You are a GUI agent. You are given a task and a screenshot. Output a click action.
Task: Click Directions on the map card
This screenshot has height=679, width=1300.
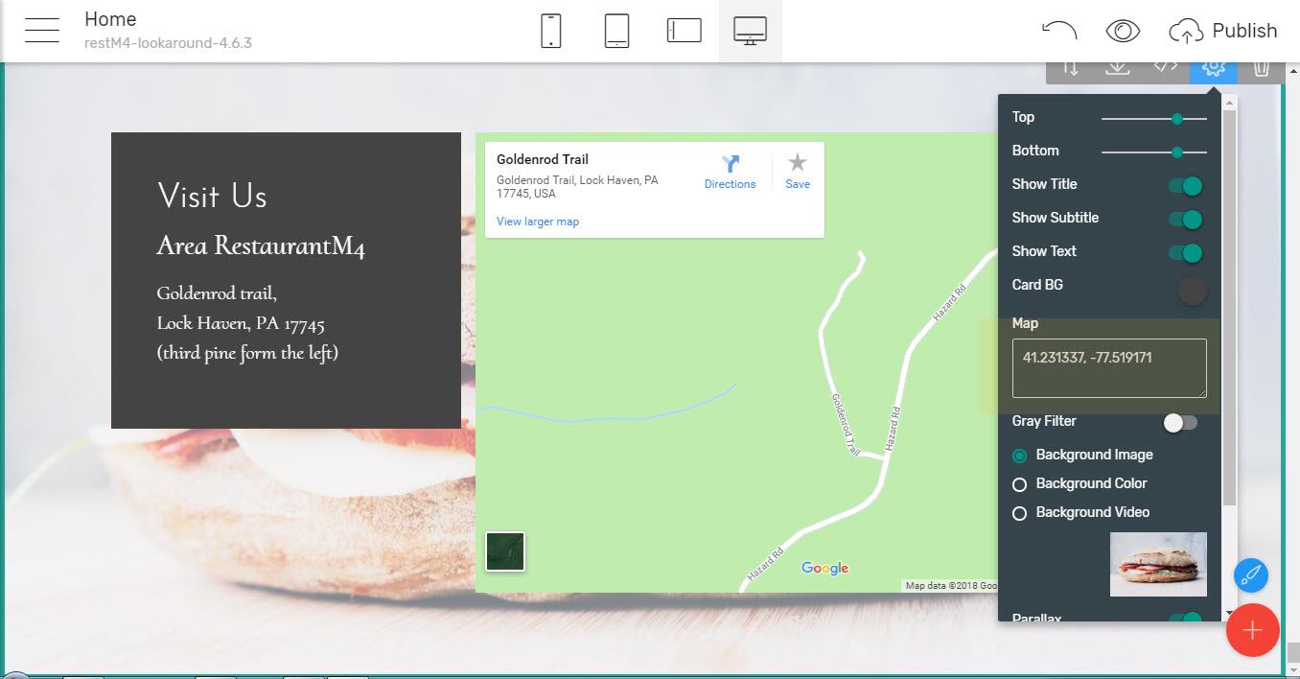[730, 172]
